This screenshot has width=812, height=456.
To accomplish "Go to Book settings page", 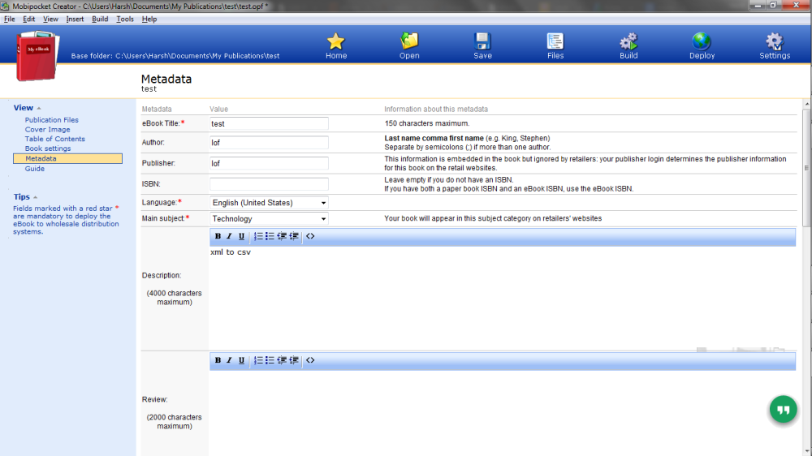I will 48,148.
